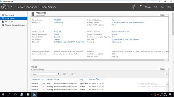174x97 pixels.
Task: Click the events Filter input field
Action: coord(45,74)
